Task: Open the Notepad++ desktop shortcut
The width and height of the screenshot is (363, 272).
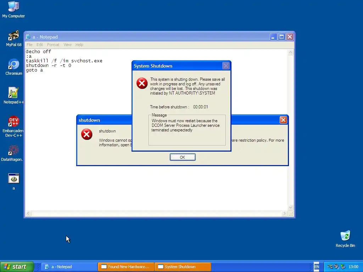Action: click(x=13, y=96)
